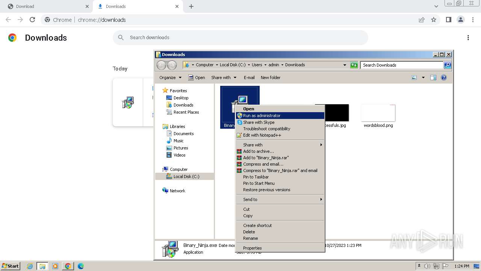
Task: Toggle Chrome side panel icon
Action: [x=448, y=20]
